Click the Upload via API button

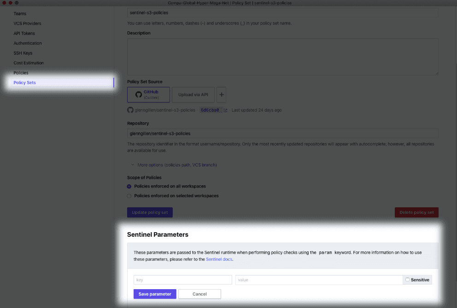click(x=193, y=95)
